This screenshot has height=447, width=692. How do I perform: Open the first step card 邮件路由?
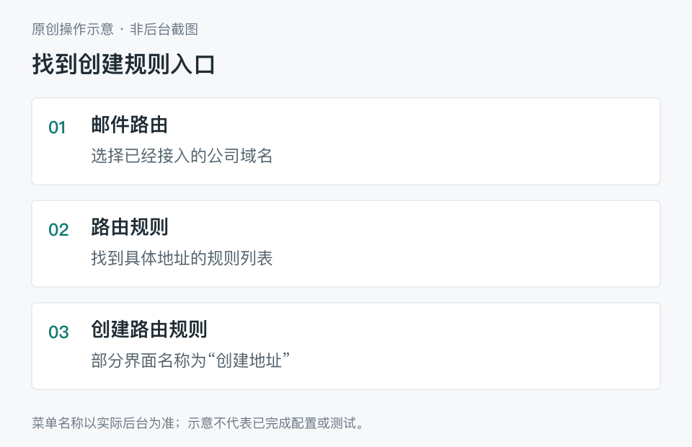click(x=346, y=141)
